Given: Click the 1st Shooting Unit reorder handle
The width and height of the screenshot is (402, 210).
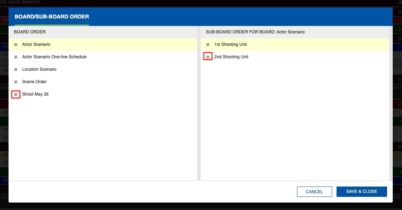Looking at the screenshot, I should [208, 45].
